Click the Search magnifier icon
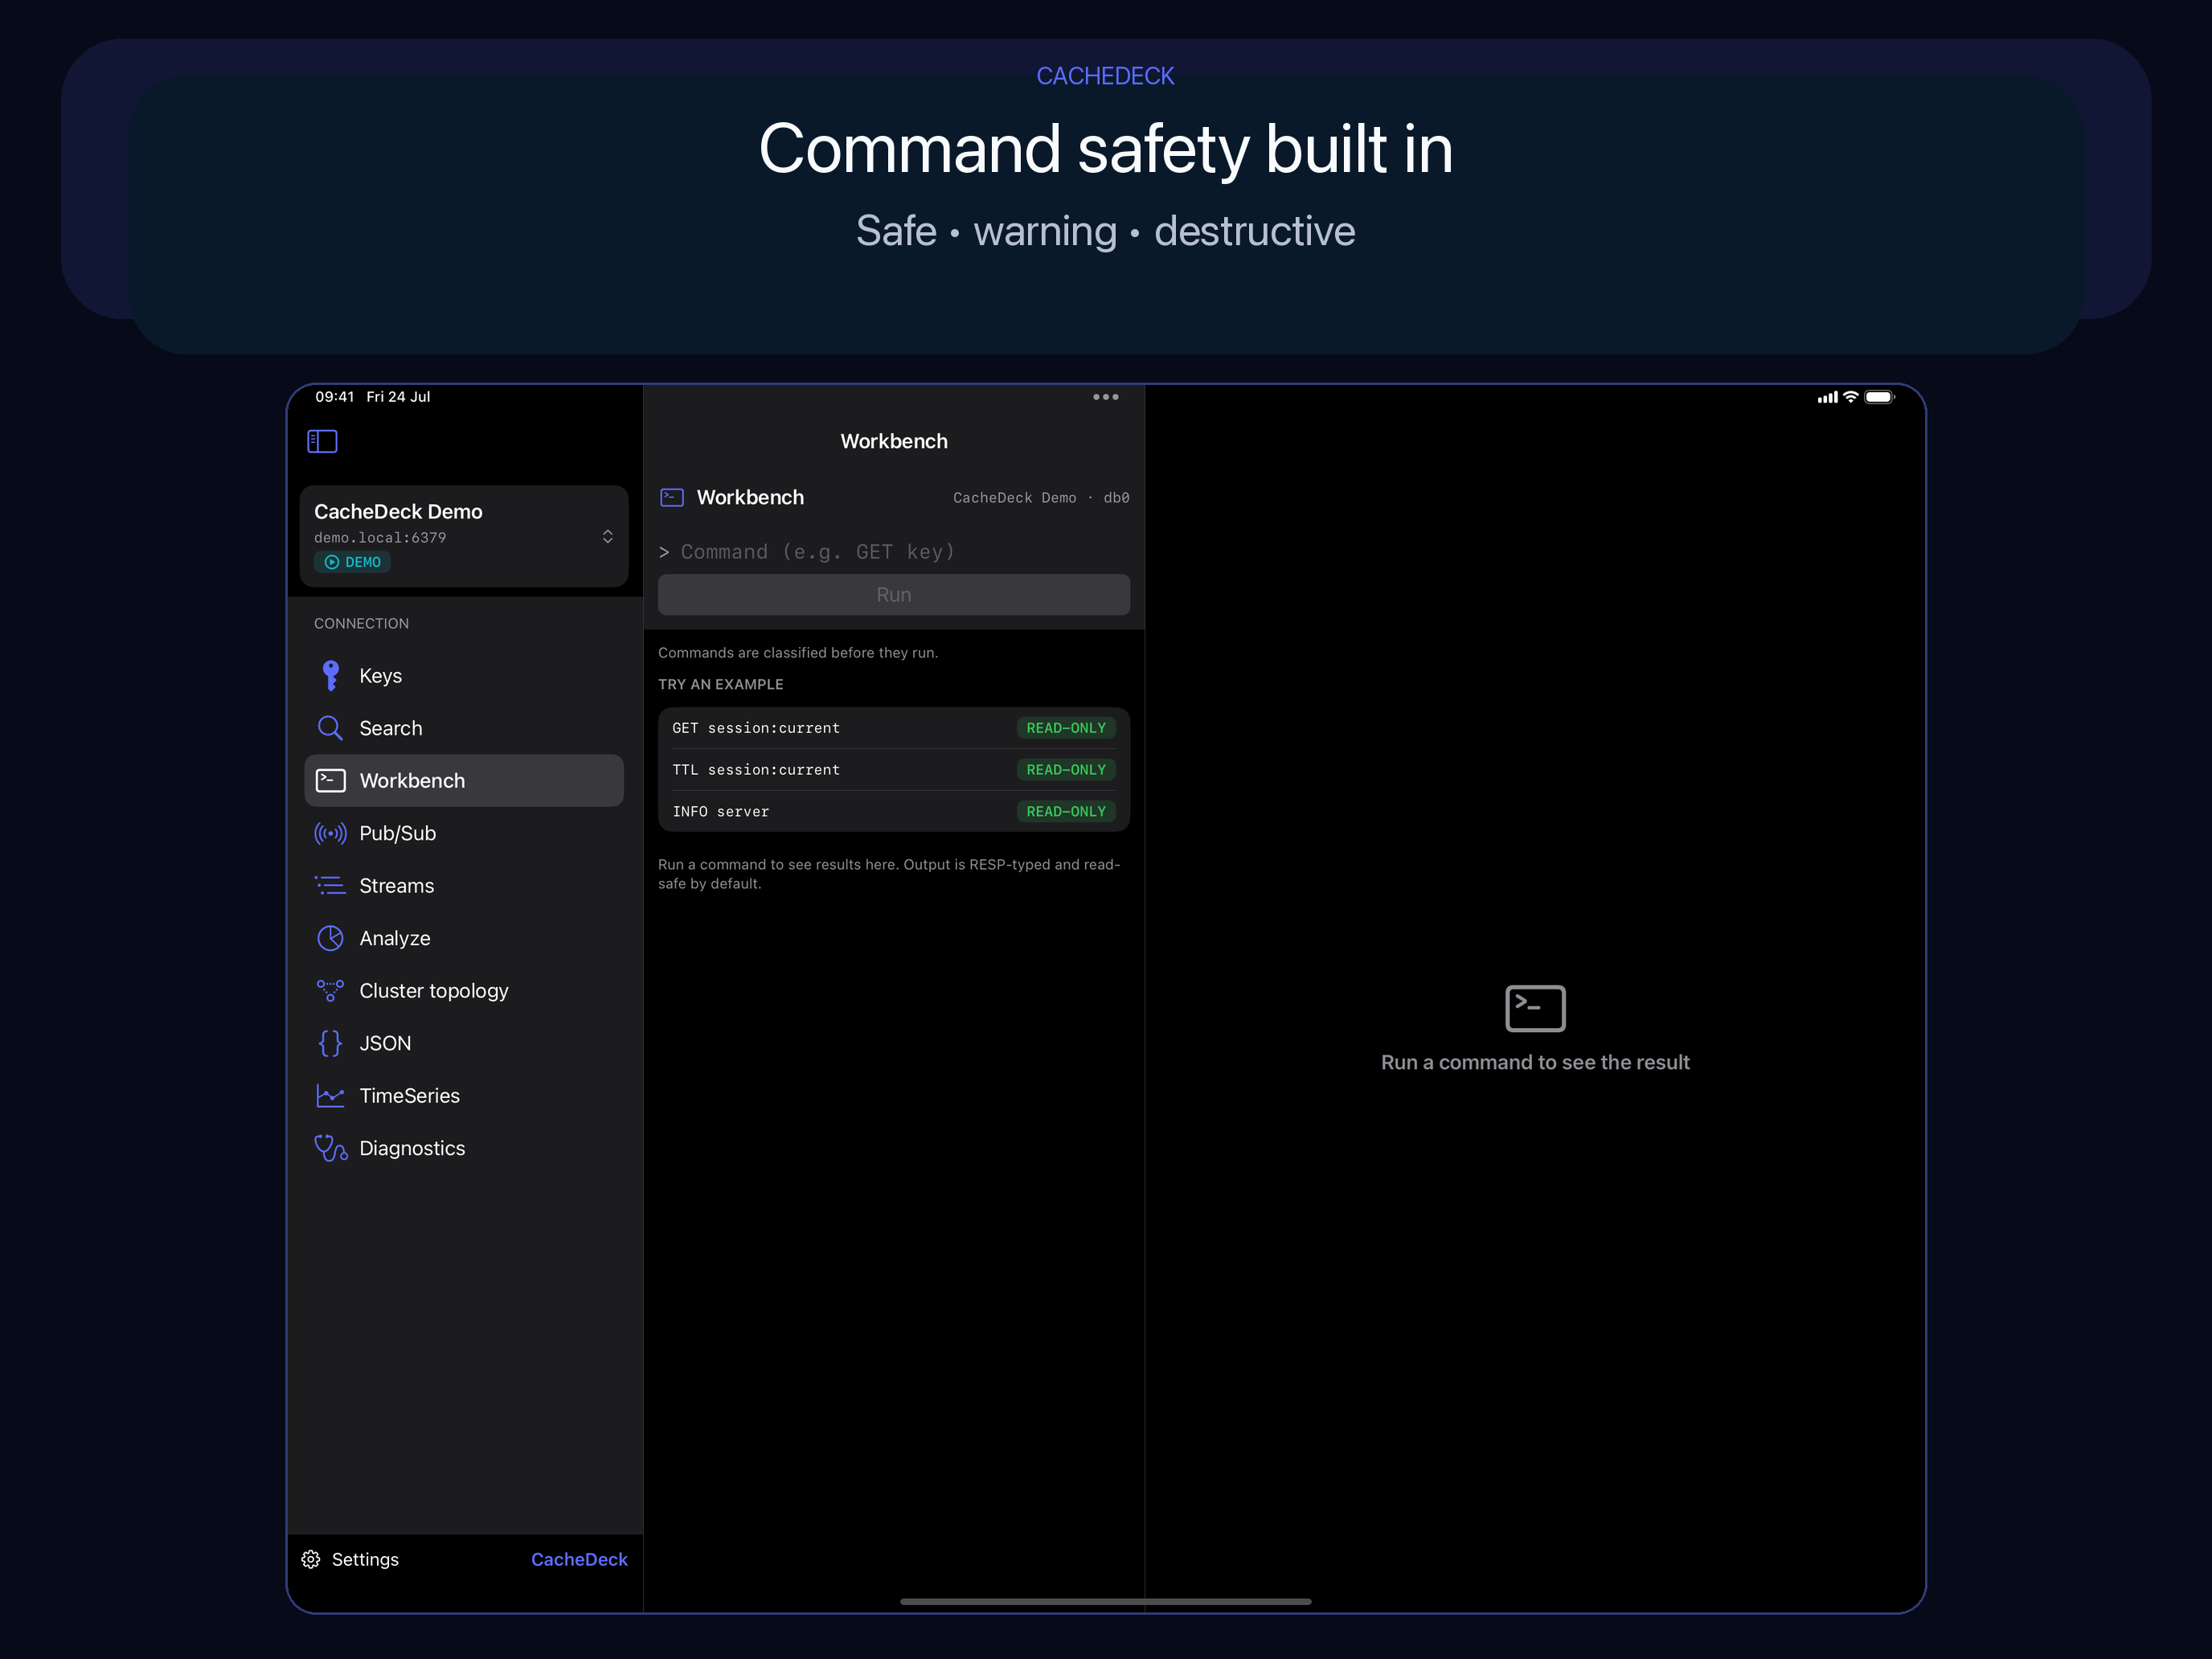The height and width of the screenshot is (1659, 2212). point(330,728)
